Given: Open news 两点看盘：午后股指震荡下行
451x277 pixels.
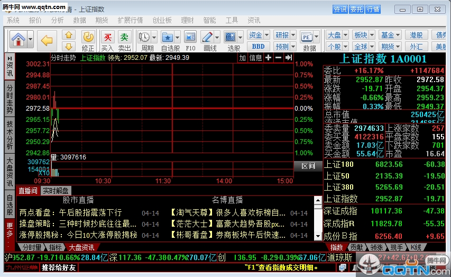Looking at the screenshot, I should click(x=70, y=213).
